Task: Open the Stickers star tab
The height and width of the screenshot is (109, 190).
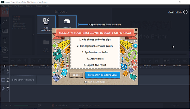Action: (x=5, y=50)
